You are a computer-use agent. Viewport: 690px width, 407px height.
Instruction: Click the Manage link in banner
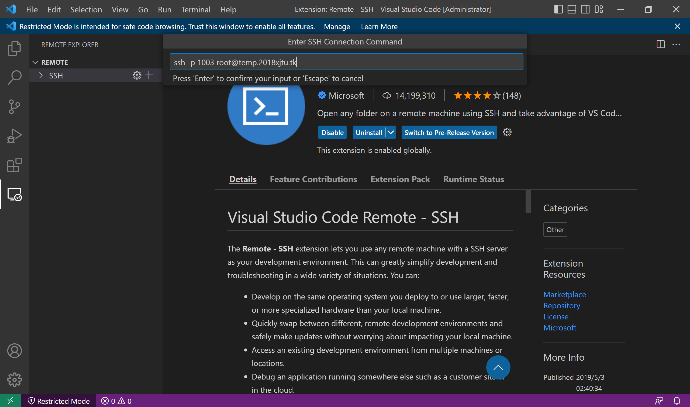(x=337, y=27)
